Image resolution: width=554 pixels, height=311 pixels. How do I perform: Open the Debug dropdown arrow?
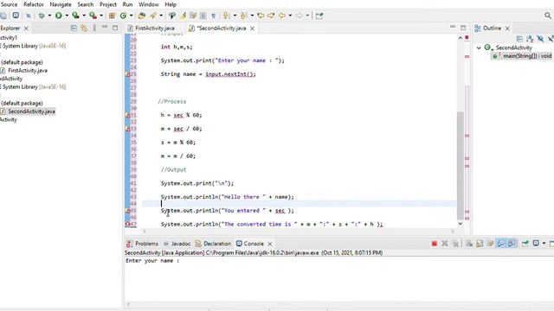click(49, 16)
